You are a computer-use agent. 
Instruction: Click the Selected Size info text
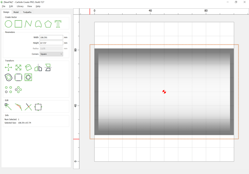point(18,123)
